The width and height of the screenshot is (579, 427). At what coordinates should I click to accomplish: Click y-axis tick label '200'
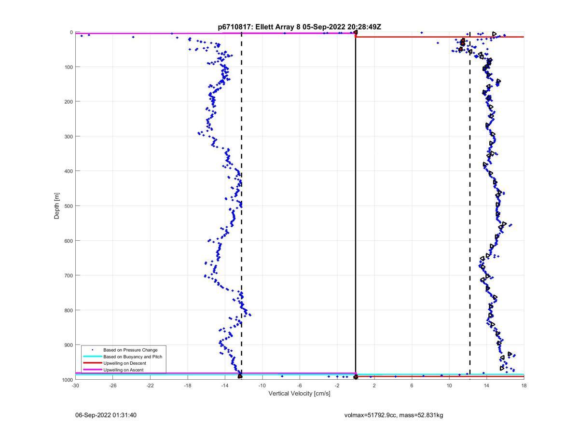(69, 102)
